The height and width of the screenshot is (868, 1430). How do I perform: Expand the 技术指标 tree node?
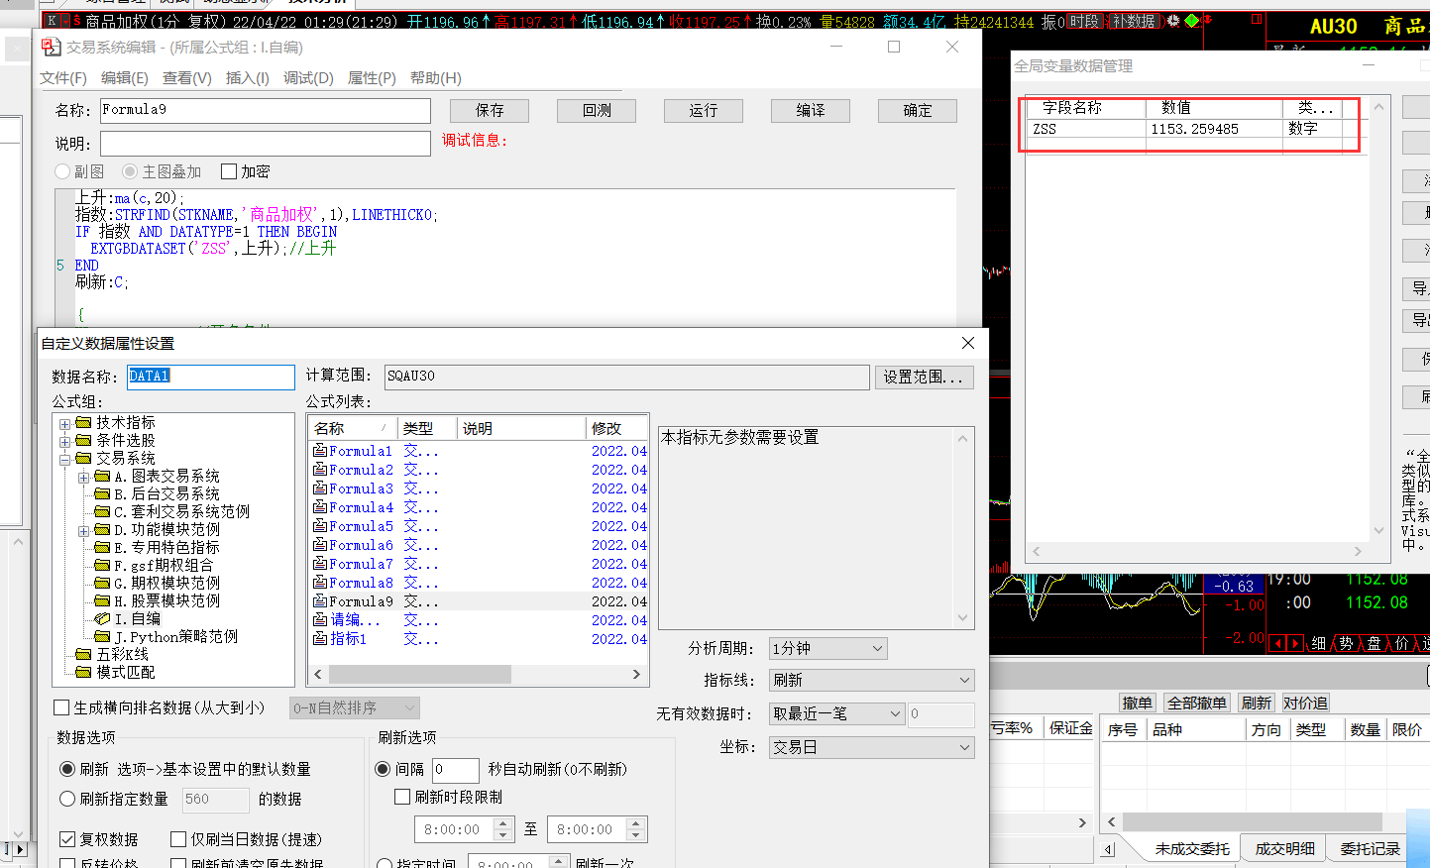[x=65, y=424]
